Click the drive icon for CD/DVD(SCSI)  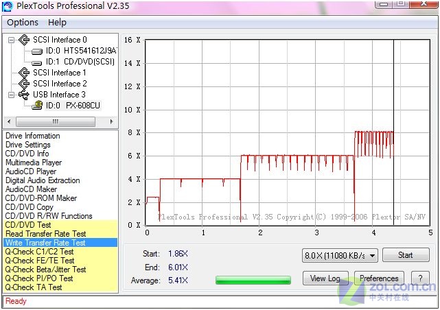tap(37, 63)
